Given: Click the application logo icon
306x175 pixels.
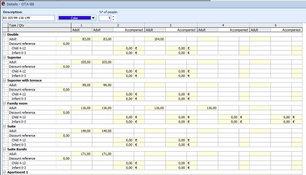Looking at the screenshot, I should [x=3, y=4].
